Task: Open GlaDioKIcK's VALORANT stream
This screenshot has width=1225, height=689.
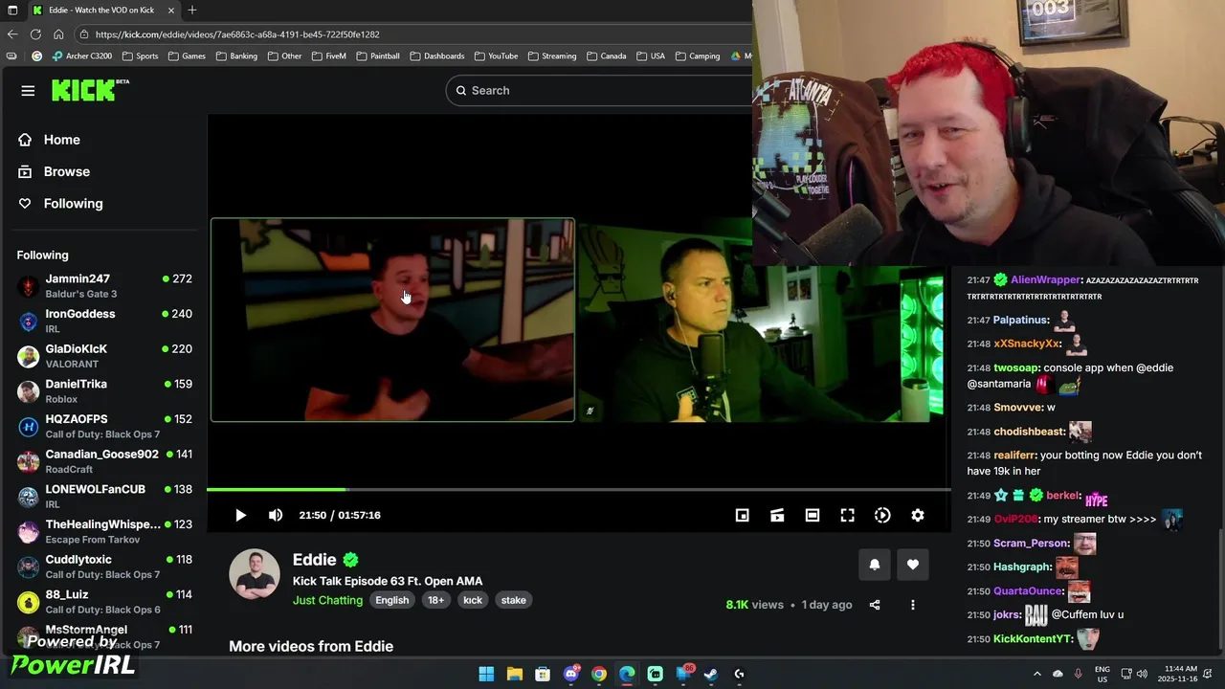Action: [x=104, y=356]
